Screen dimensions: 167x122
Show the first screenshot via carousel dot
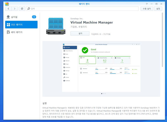click(102, 94)
